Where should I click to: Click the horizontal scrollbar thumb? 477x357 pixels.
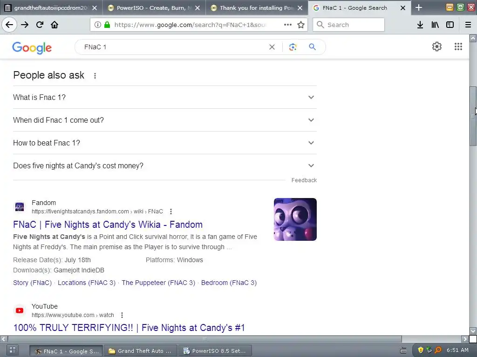pyautogui.click(x=204, y=339)
